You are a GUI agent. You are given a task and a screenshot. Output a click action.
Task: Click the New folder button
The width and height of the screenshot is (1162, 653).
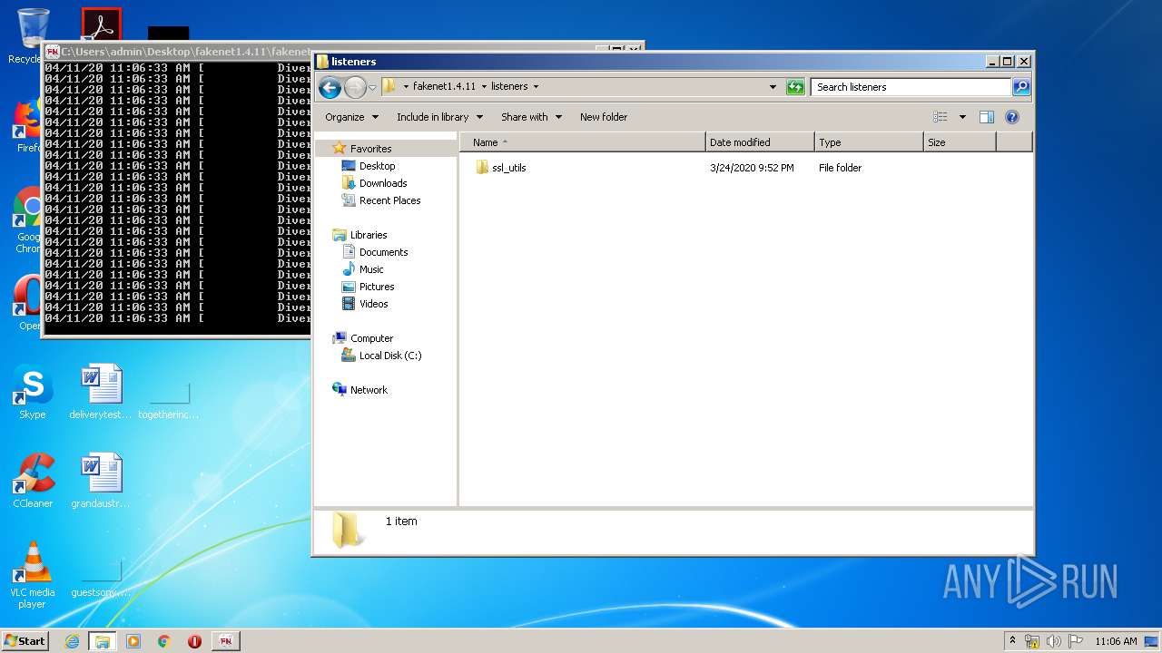pos(604,117)
